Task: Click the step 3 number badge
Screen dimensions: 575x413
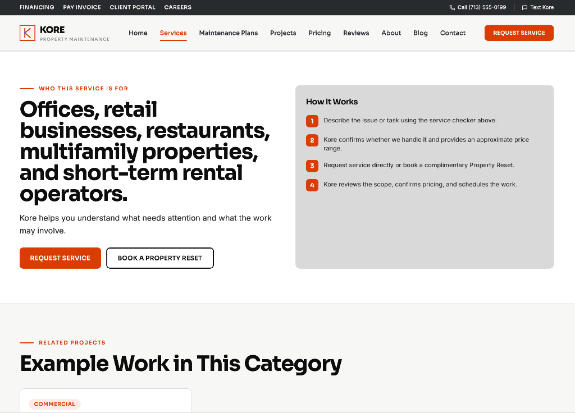Action: [312, 166]
